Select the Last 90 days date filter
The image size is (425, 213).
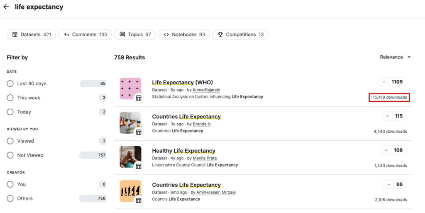coord(10,83)
